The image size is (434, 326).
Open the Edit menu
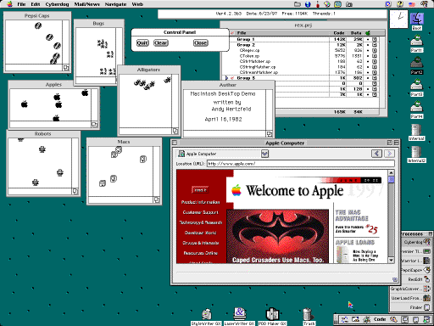point(36,4)
